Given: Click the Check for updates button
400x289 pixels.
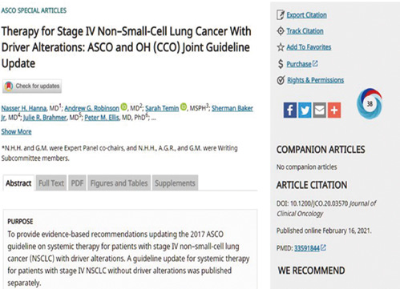Looking at the screenshot, I should 32,86.
